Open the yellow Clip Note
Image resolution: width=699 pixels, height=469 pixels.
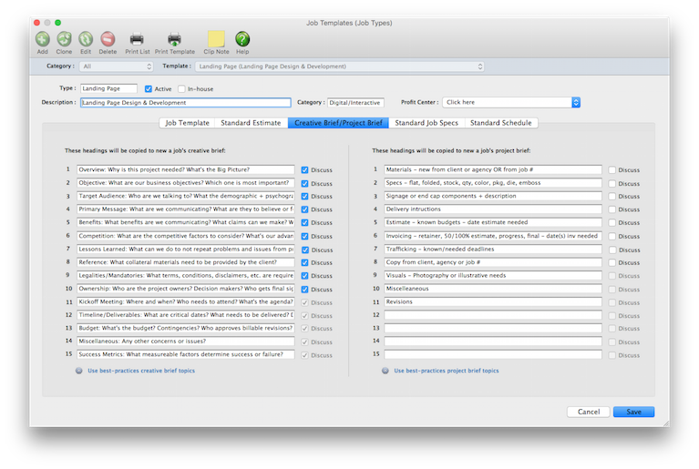216,39
